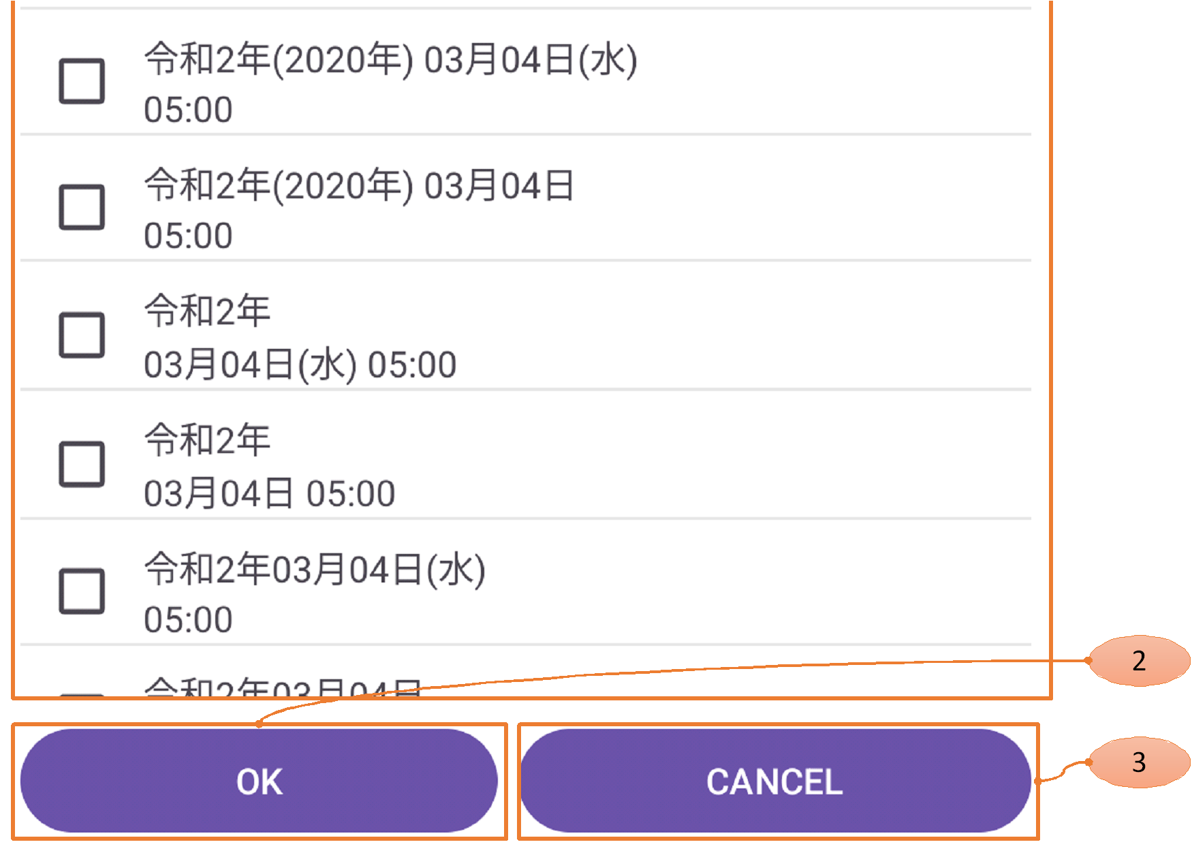Screen dimensions: 1192x853
Task: Click 05:00 below 令和2年(2020年) 03月04日 without weekday
Action: (x=188, y=236)
